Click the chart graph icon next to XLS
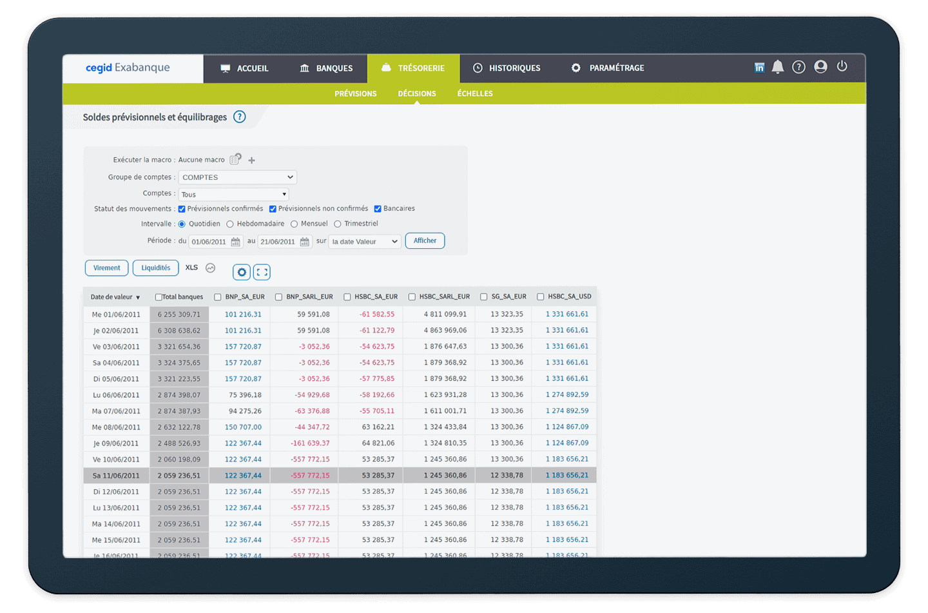Viewport: 928px width, 613px height. point(210,268)
